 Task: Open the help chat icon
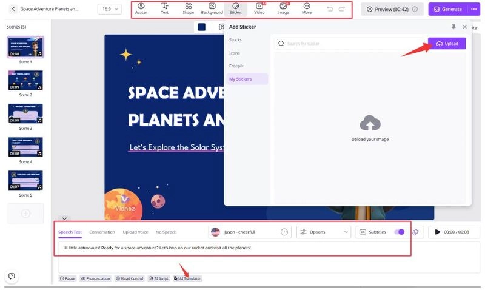click(x=12, y=276)
